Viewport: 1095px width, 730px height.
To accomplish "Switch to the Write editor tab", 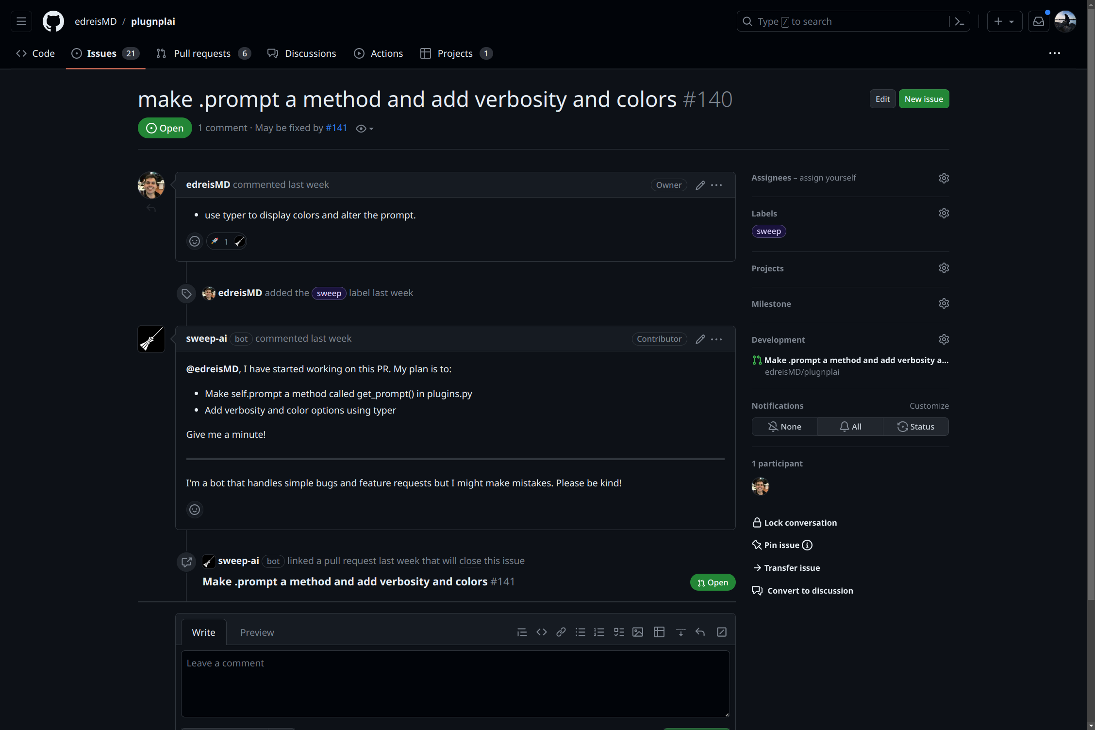I will [203, 632].
